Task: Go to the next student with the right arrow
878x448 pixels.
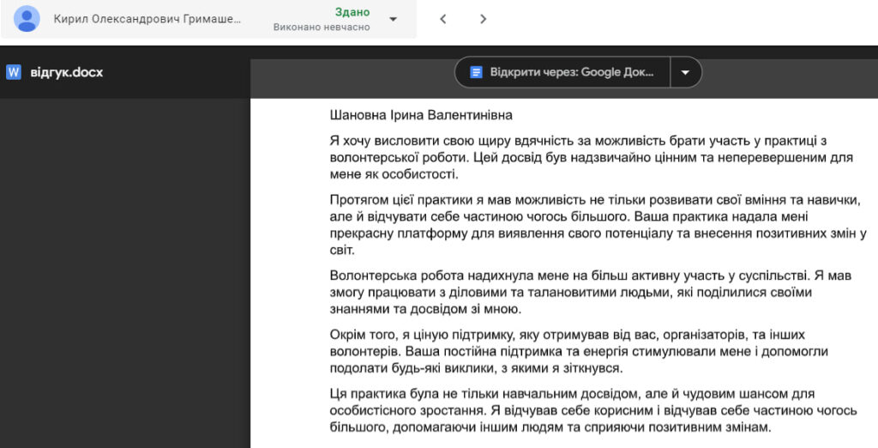Action: tap(484, 19)
